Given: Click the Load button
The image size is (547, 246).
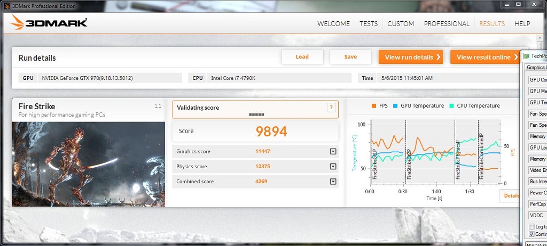Looking at the screenshot, I should tap(302, 57).
